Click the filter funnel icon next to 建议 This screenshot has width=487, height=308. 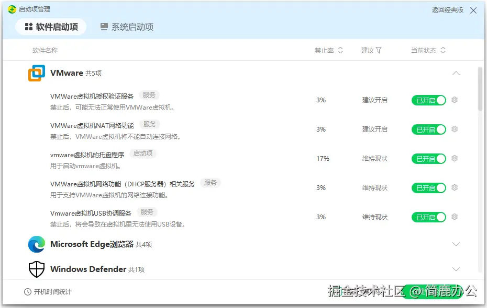click(x=379, y=50)
